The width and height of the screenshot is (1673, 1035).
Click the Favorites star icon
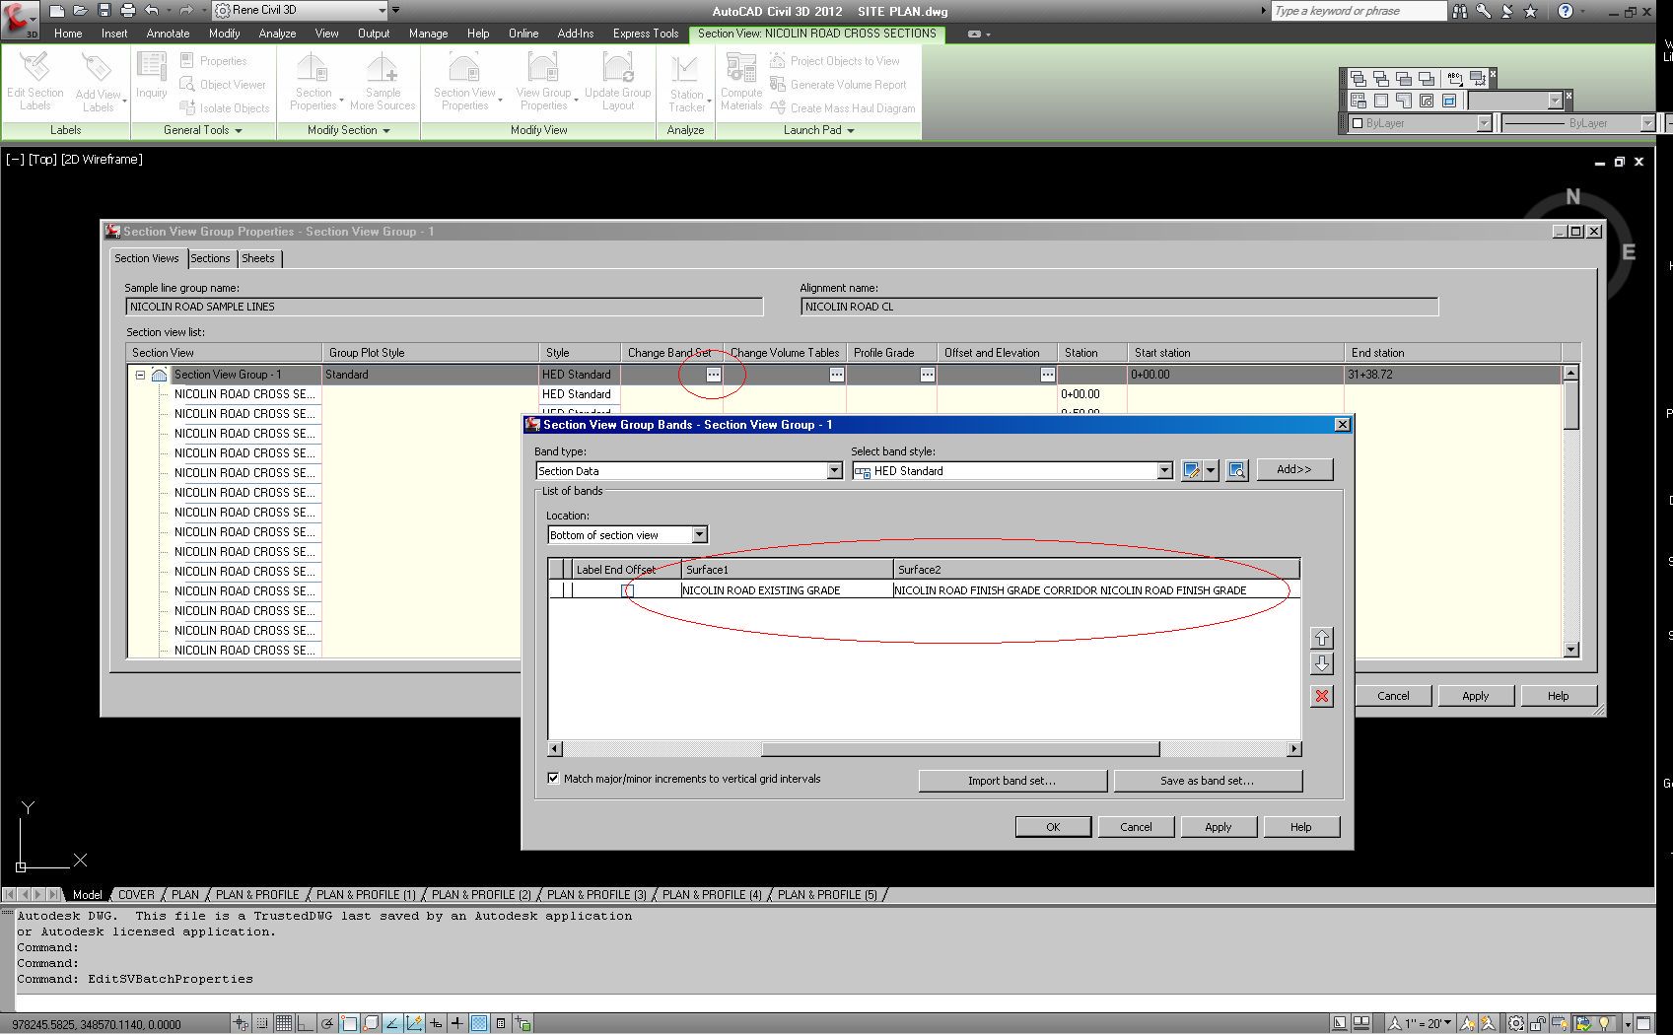point(1530,11)
